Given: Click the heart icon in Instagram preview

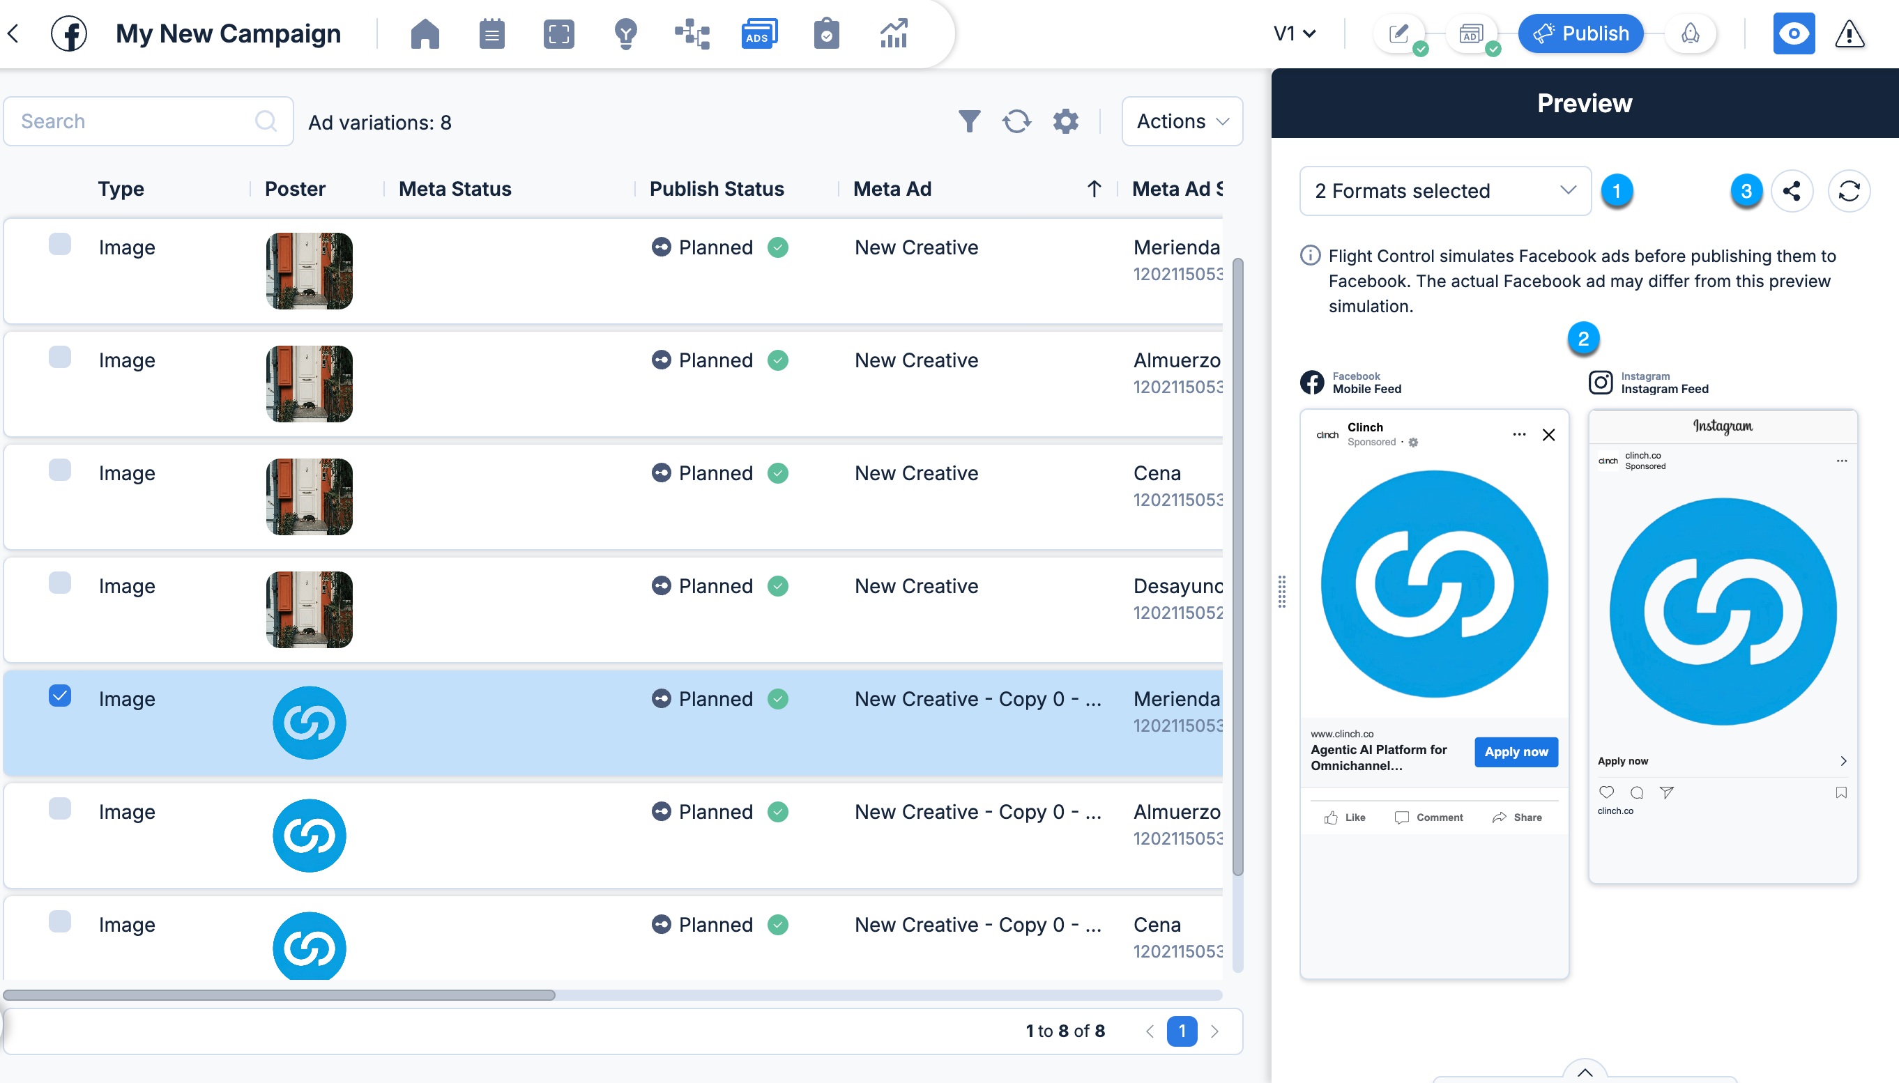Looking at the screenshot, I should pyautogui.click(x=1607, y=792).
